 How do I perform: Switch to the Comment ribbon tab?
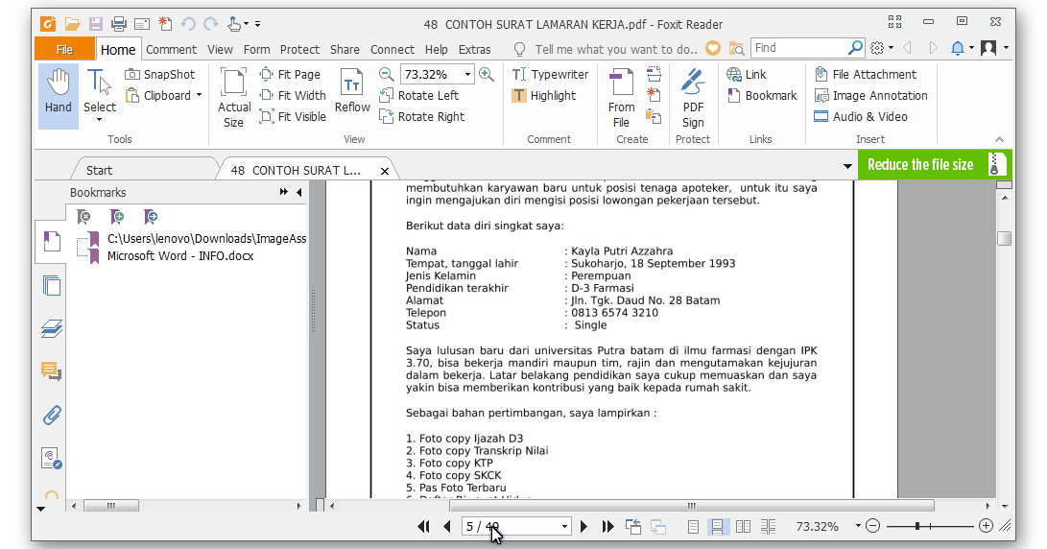[171, 49]
